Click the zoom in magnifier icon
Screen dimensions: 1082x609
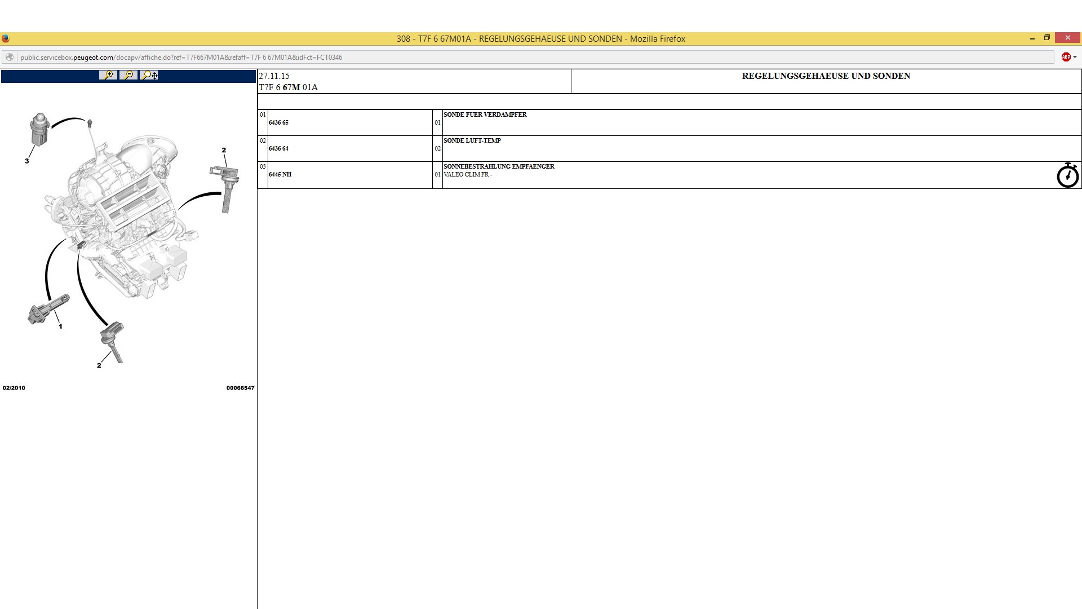click(108, 75)
